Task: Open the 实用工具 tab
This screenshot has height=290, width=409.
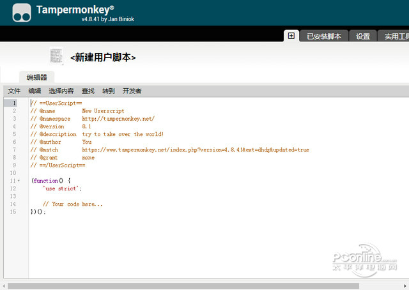Action: [x=394, y=36]
